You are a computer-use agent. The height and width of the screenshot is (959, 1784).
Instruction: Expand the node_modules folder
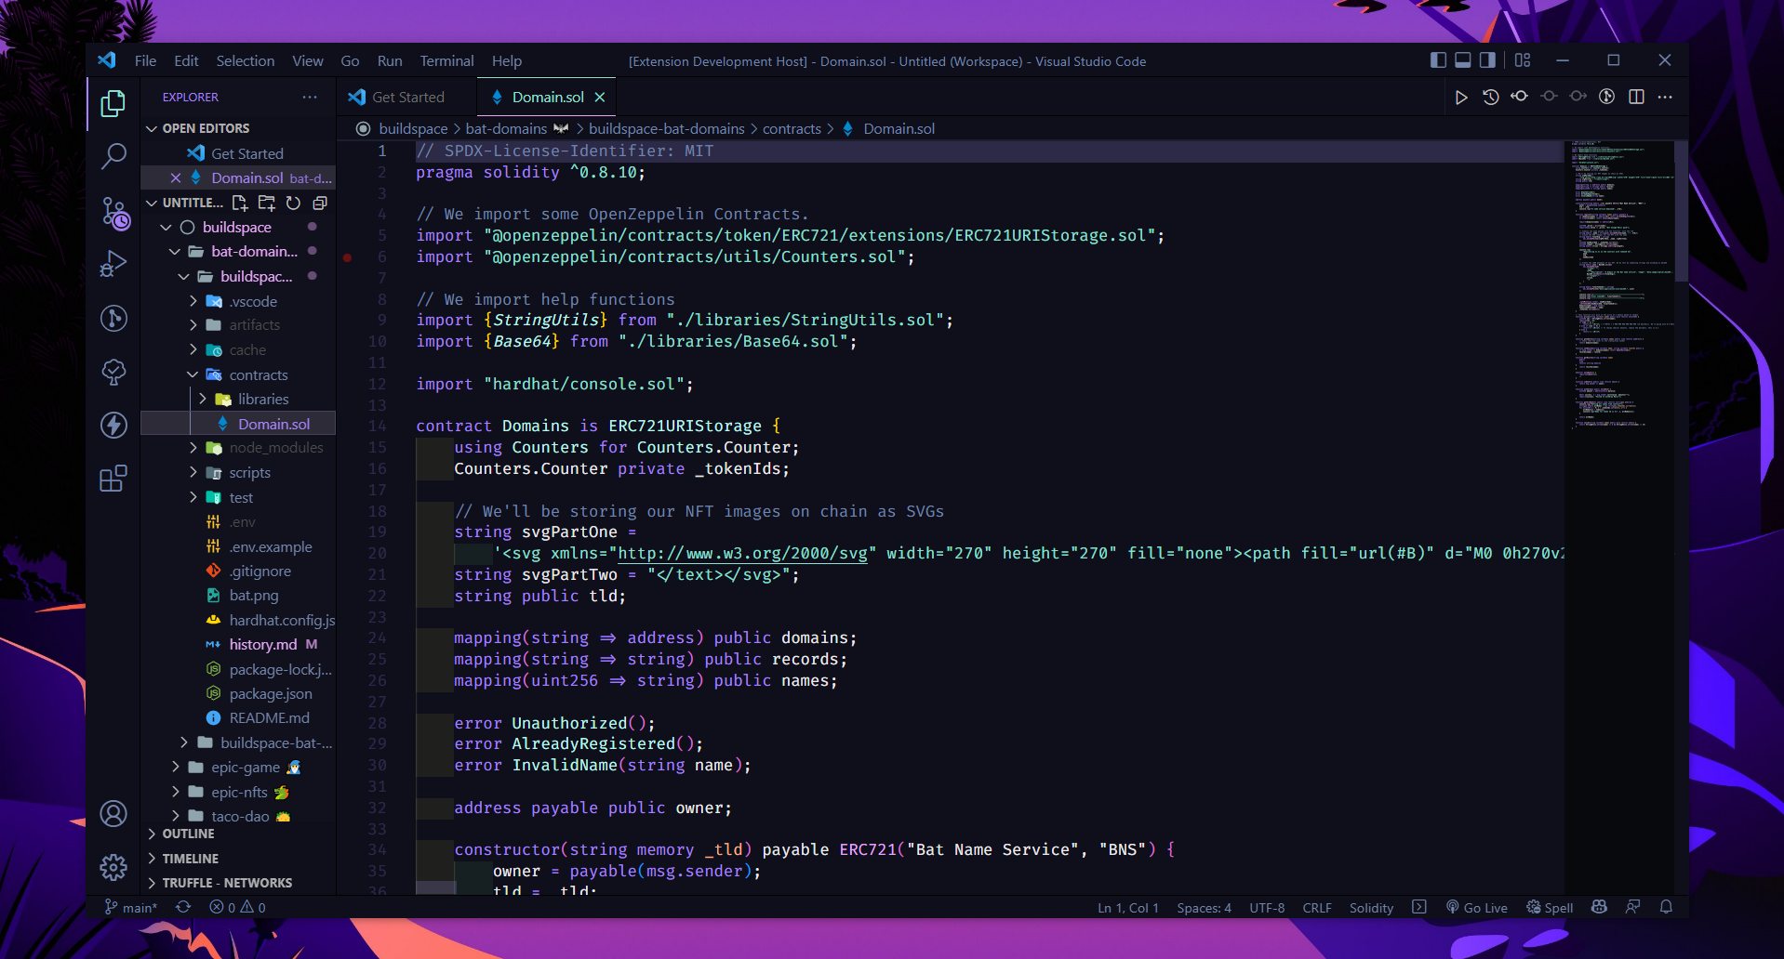coord(238,448)
